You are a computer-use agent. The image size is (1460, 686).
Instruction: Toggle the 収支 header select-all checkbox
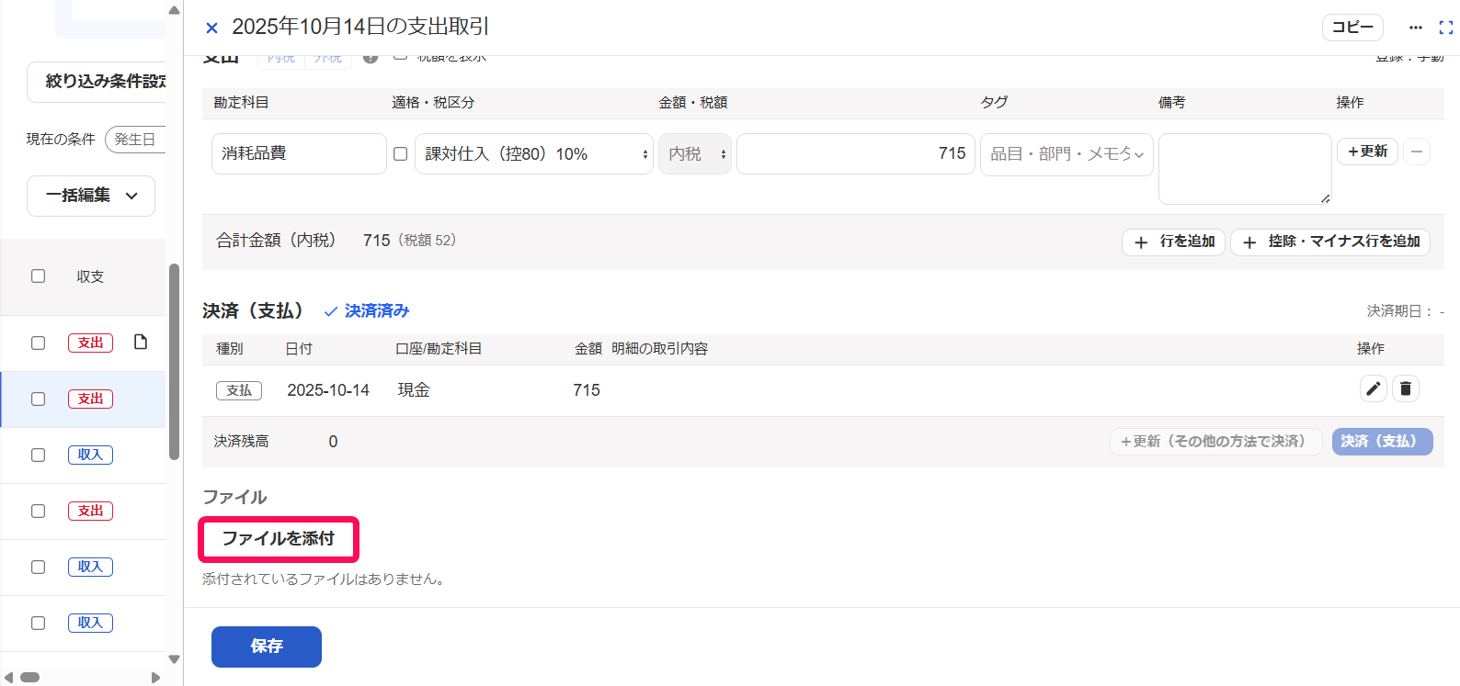pyautogui.click(x=38, y=276)
